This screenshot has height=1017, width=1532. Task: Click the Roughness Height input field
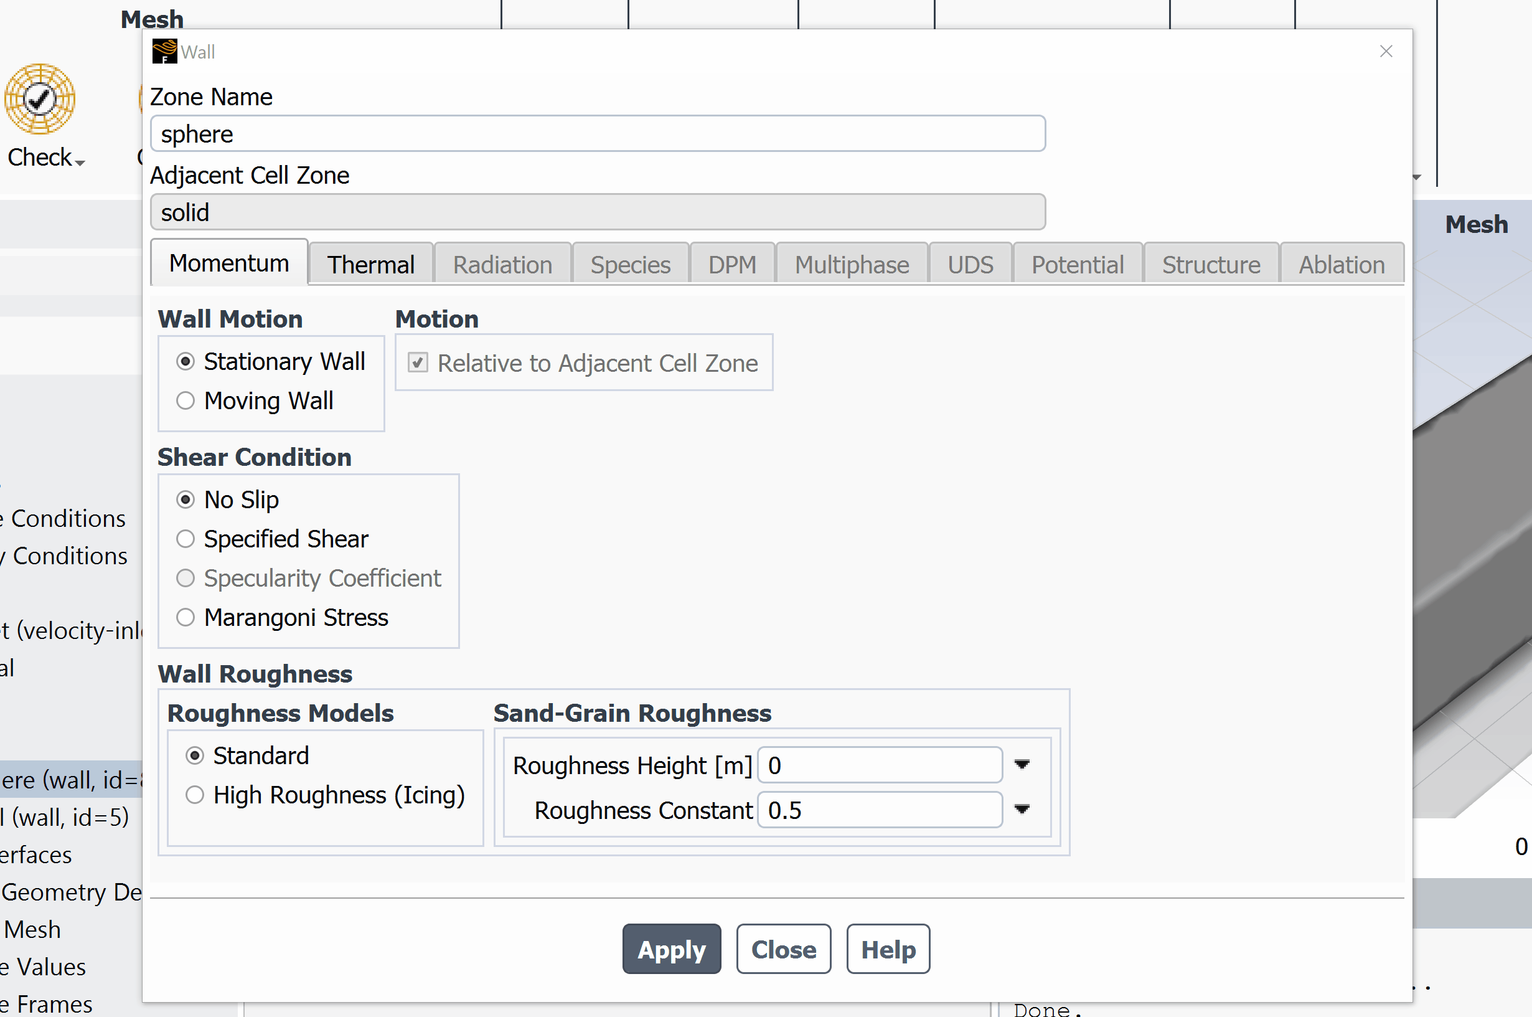(880, 765)
